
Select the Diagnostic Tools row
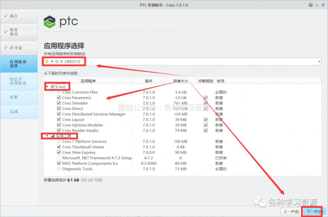pos(183,169)
